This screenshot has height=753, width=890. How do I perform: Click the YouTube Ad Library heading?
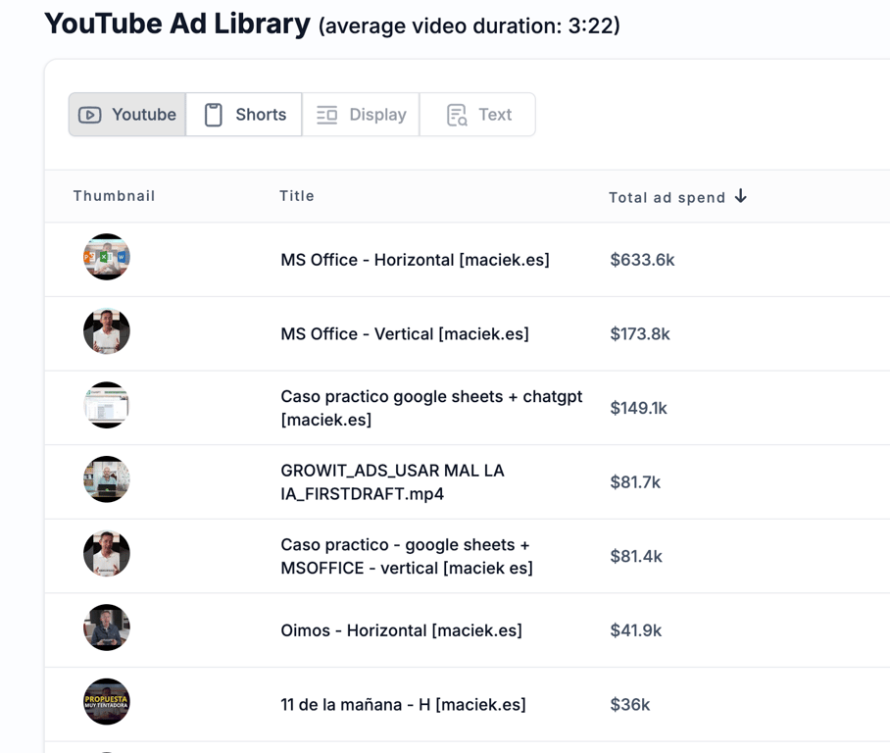(177, 24)
